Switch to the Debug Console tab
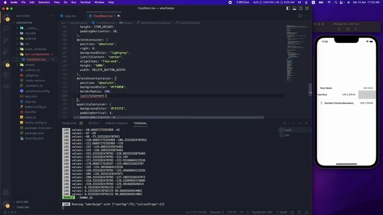The image size is (383, 215). 116,124
